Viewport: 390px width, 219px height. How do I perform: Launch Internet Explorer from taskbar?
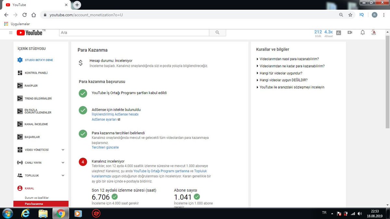pyautogui.click(x=26, y=213)
